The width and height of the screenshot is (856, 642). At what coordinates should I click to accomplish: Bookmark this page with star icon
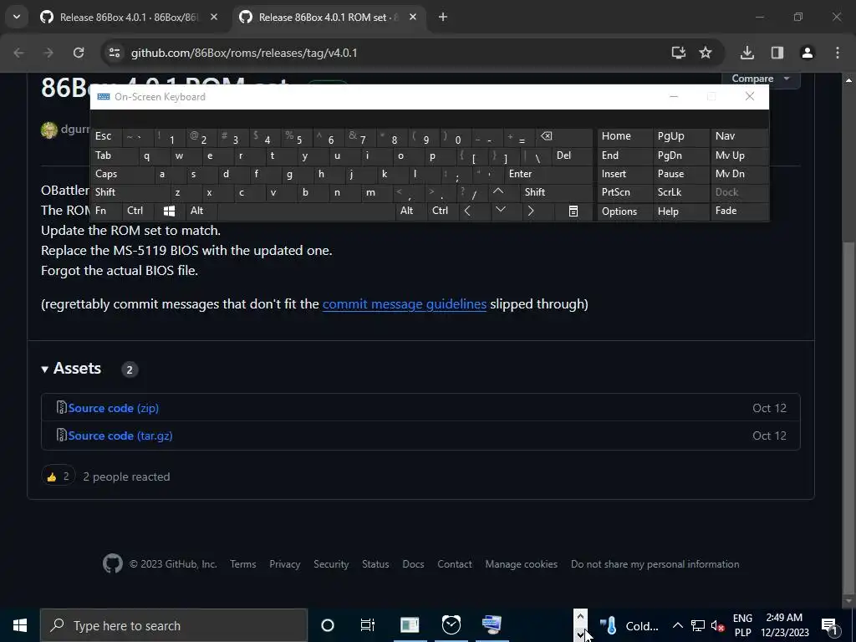(706, 53)
